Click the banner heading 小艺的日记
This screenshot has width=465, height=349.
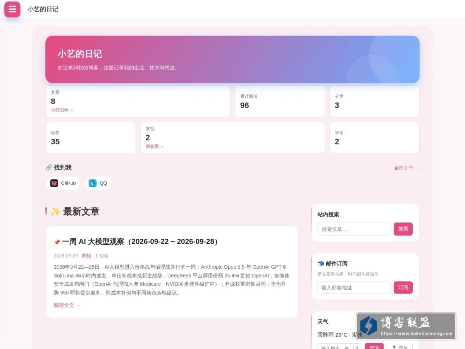coord(80,54)
